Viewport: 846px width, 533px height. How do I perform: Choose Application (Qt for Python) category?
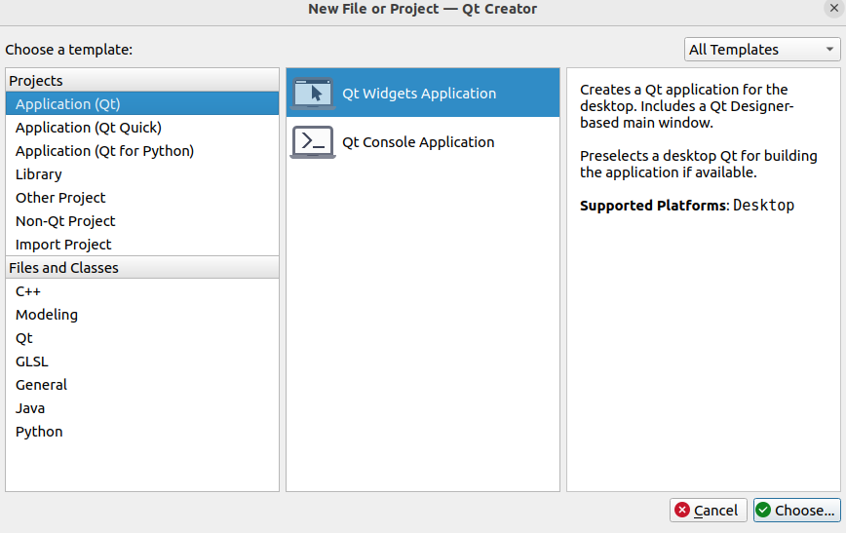[x=104, y=151]
